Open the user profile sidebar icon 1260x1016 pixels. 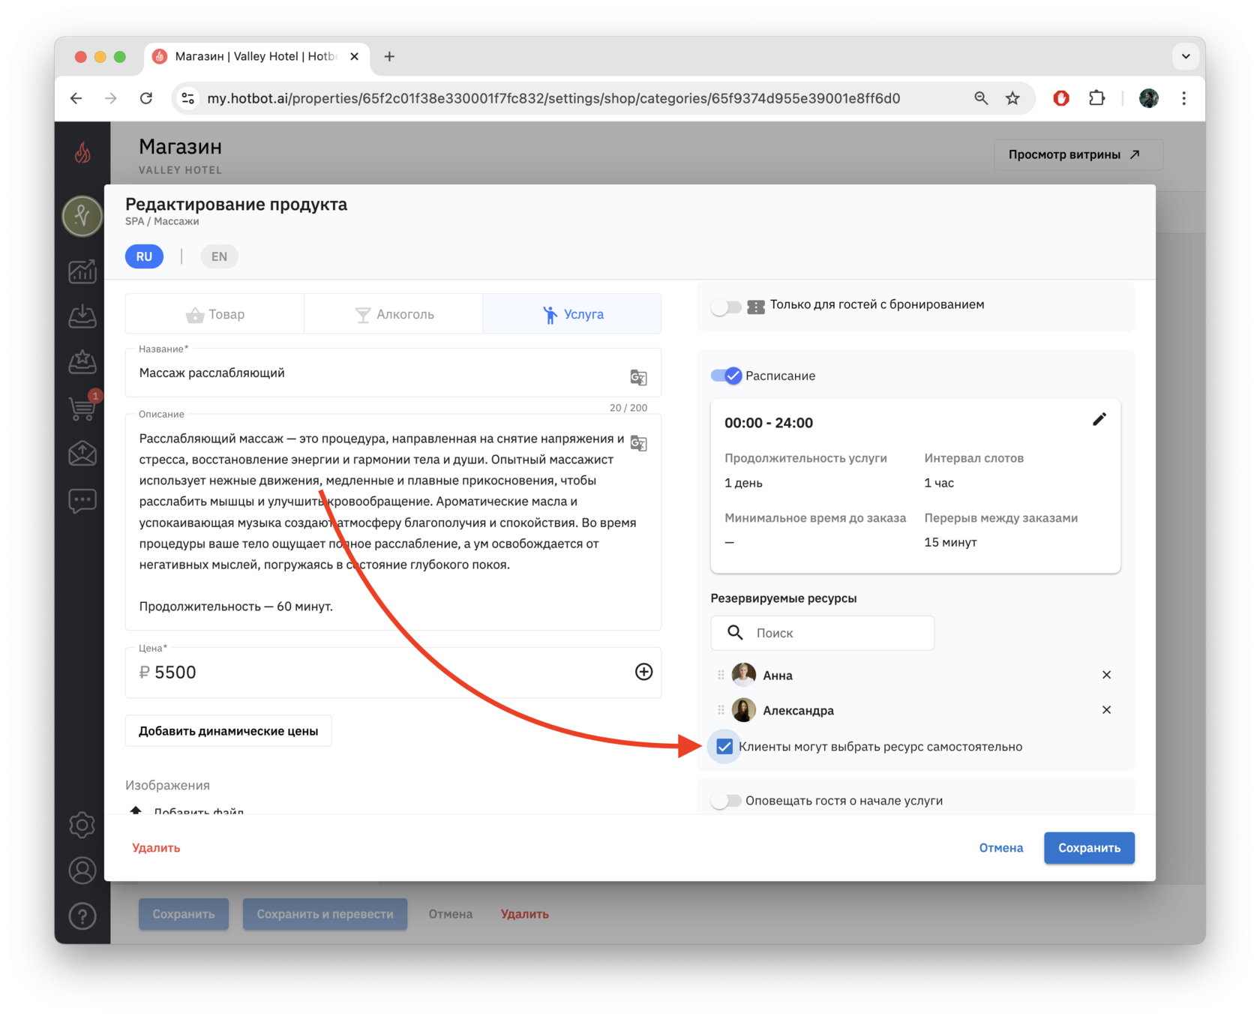(x=82, y=871)
